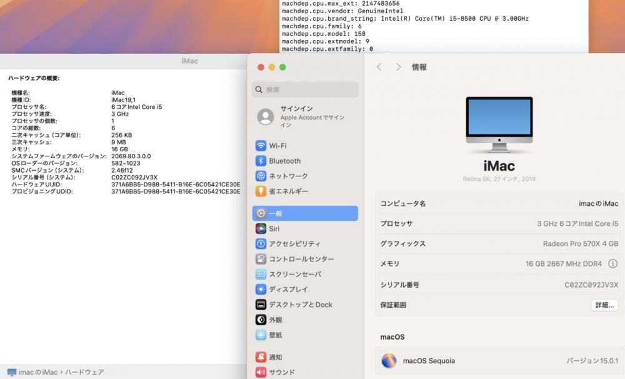Click iMac19,1 model ID in System Information

click(x=123, y=99)
